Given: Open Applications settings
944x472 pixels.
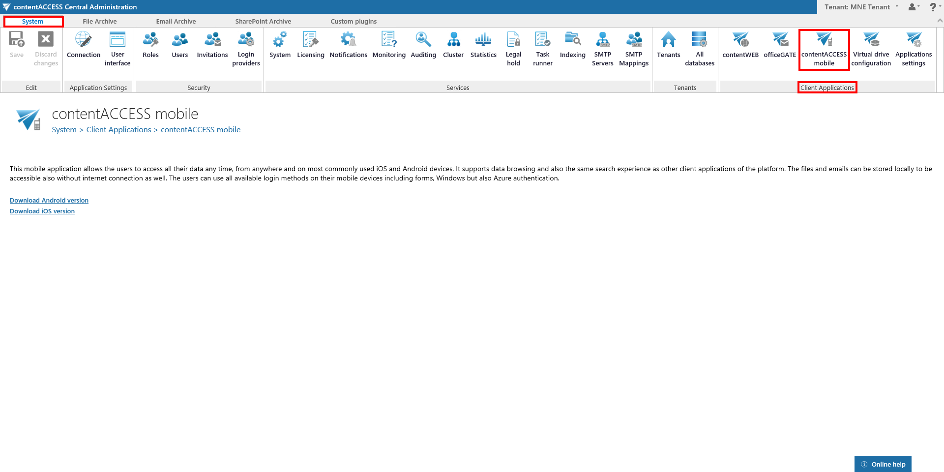Looking at the screenshot, I should pos(914,49).
